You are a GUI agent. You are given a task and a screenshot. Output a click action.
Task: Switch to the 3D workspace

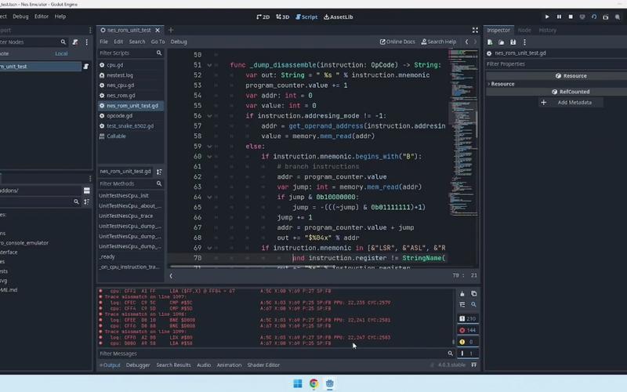point(283,16)
